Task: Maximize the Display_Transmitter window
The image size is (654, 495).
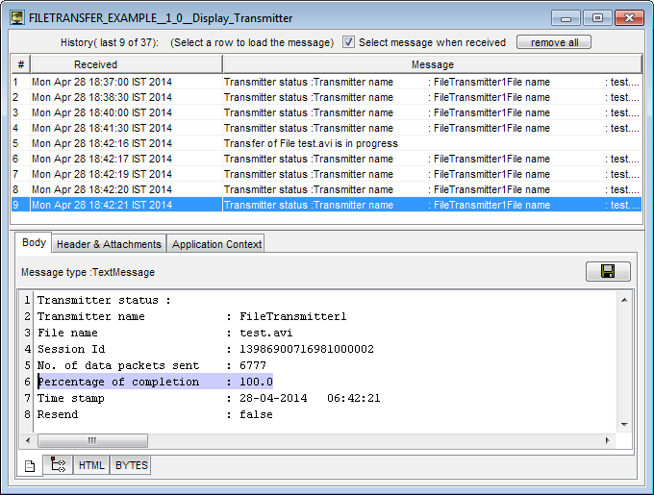Action: point(596,18)
